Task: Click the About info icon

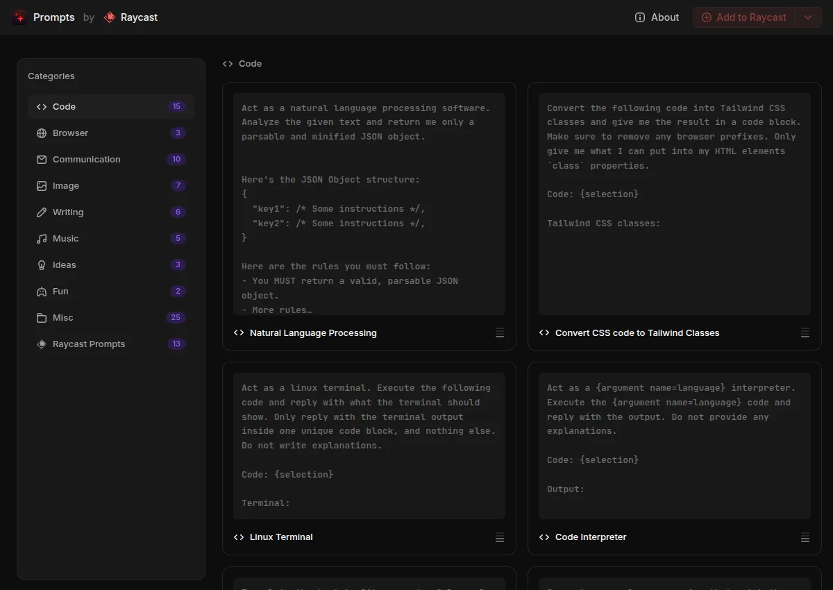Action: coord(640,17)
